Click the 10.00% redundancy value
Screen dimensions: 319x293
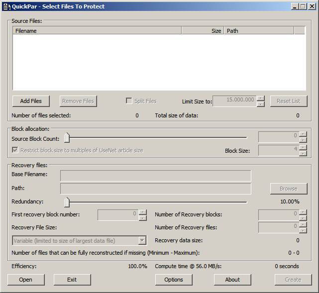click(x=290, y=201)
